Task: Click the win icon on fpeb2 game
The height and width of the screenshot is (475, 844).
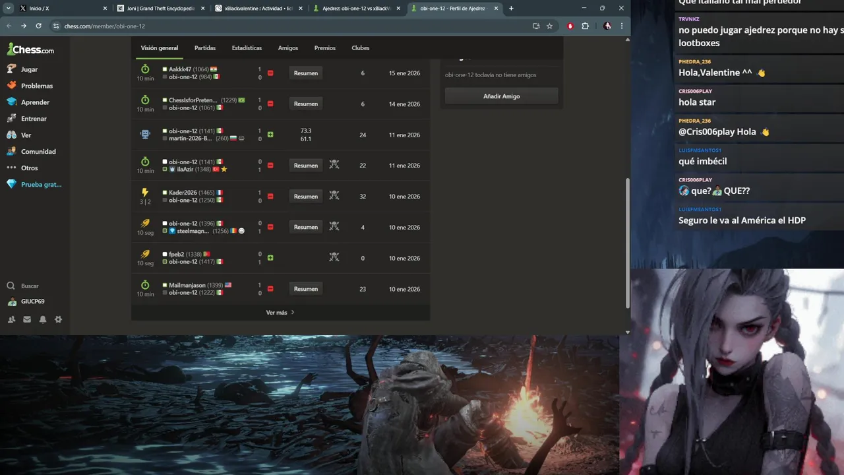Action: 270,258
